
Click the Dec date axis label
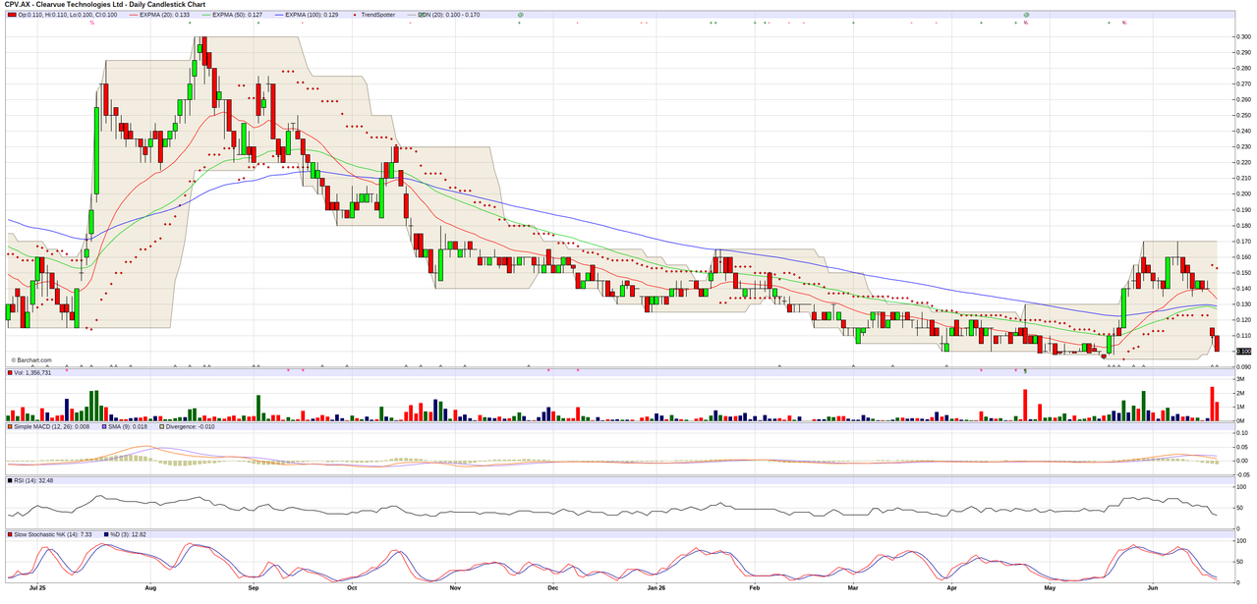(x=553, y=589)
